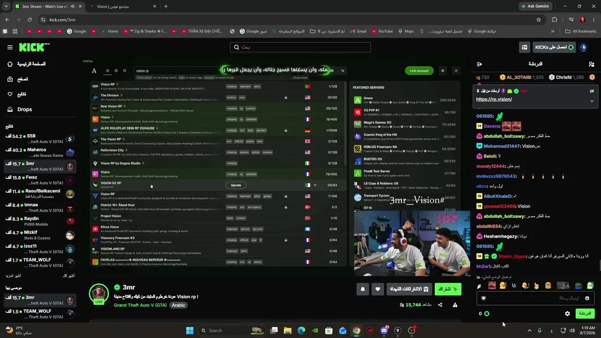The height and width of the screenshot is (338, 601).
Task: Click the KICK logo
Action: coord(34,47)
